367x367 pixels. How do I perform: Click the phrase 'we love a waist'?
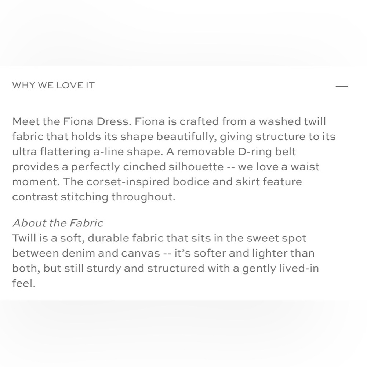click(279, 167)
